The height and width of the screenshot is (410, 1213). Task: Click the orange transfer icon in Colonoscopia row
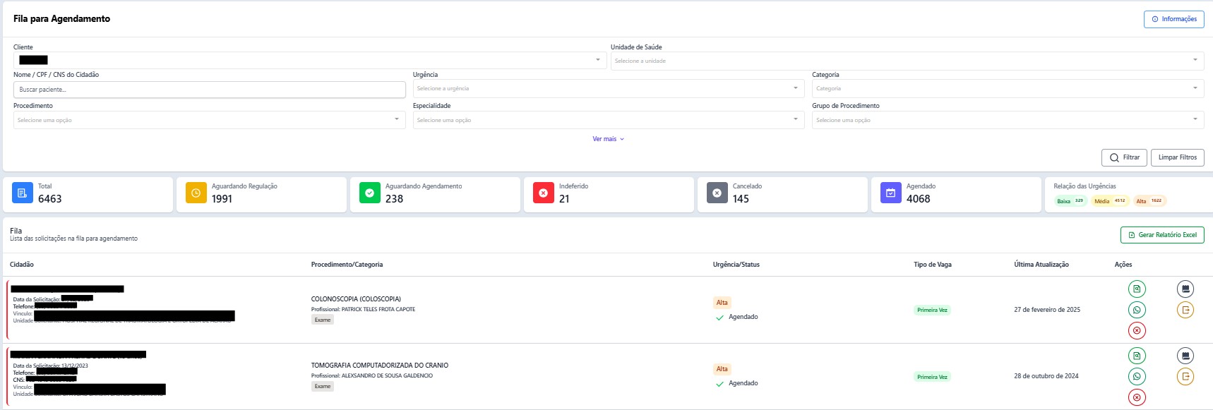point(1185,310)
